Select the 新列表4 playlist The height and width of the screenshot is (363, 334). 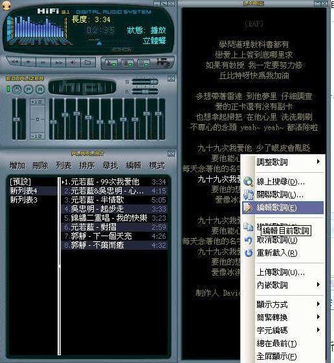point(32,191)
